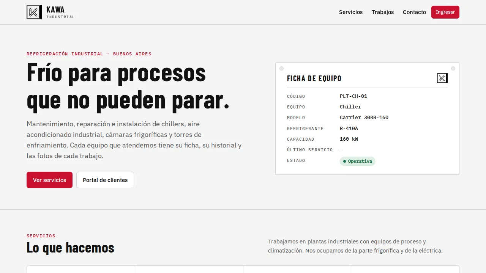Screen dimensions: 486x273
Task: Go to the Trabajos section
Action: [x=383, y=12]
